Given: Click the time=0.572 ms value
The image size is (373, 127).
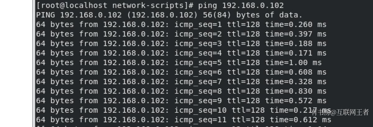Looking at the screenshot, I should (x=296, y=101).
